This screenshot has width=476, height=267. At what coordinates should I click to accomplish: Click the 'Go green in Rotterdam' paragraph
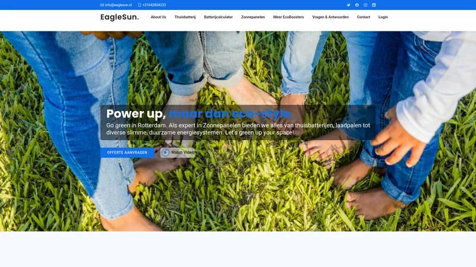tap(238, 129)
